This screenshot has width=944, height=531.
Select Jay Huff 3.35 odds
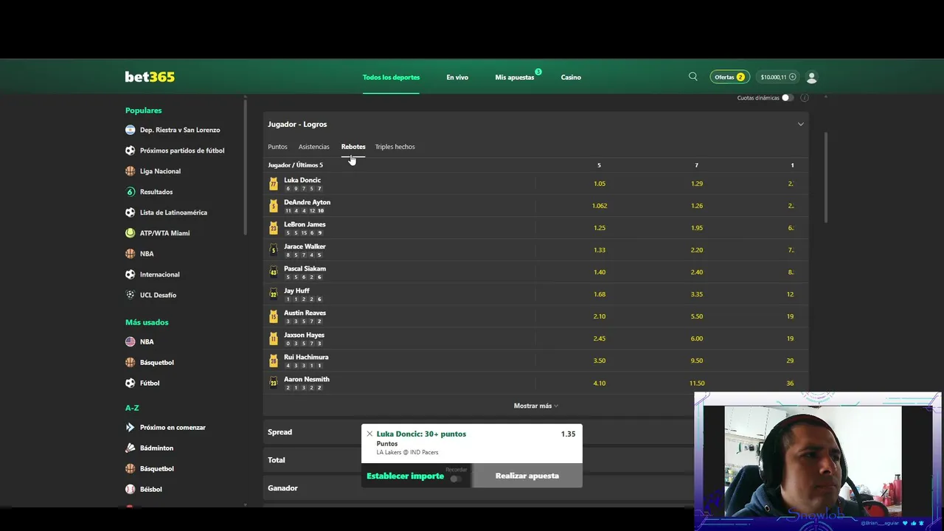[697, 294]
